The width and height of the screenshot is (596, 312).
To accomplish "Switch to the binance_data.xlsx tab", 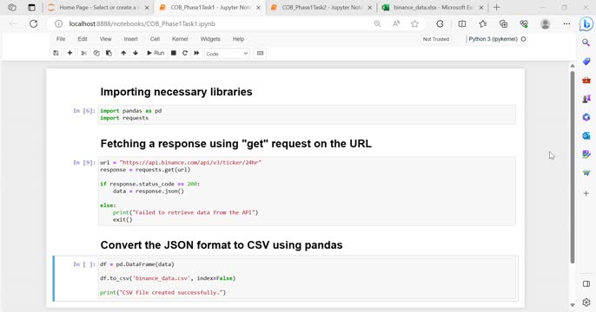I will pyautogui.click(x=433, y=8).
